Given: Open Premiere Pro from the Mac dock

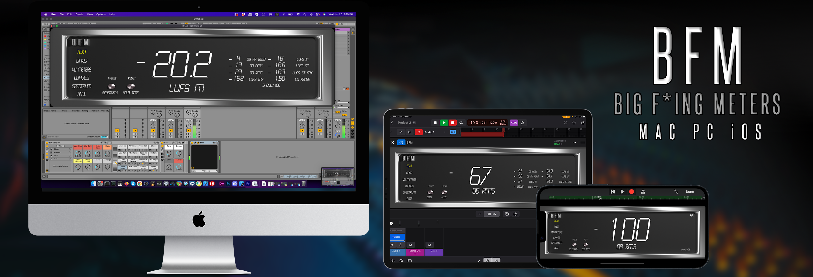Looking at the screenshot, I should [x=248, y=184].
